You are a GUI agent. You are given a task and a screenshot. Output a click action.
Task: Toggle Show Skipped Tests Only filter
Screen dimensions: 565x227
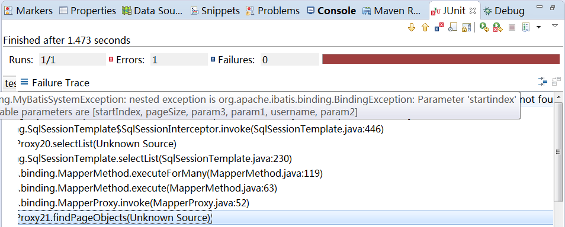452,27
